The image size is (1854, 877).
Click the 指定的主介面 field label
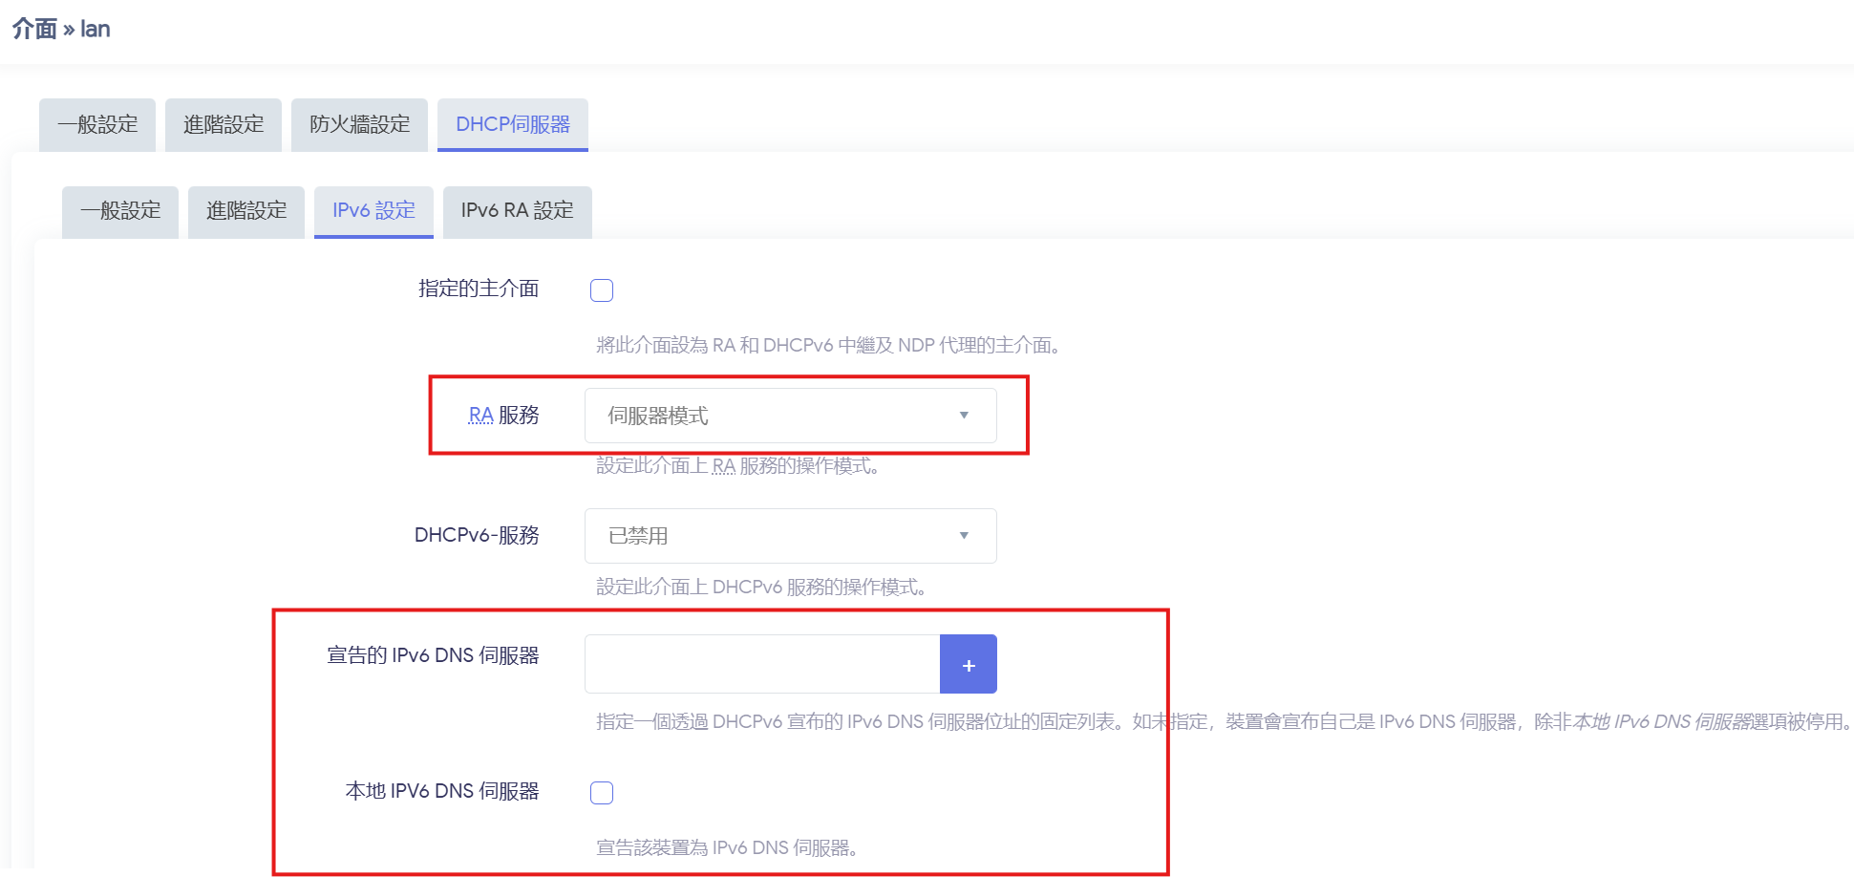point(479,289)
